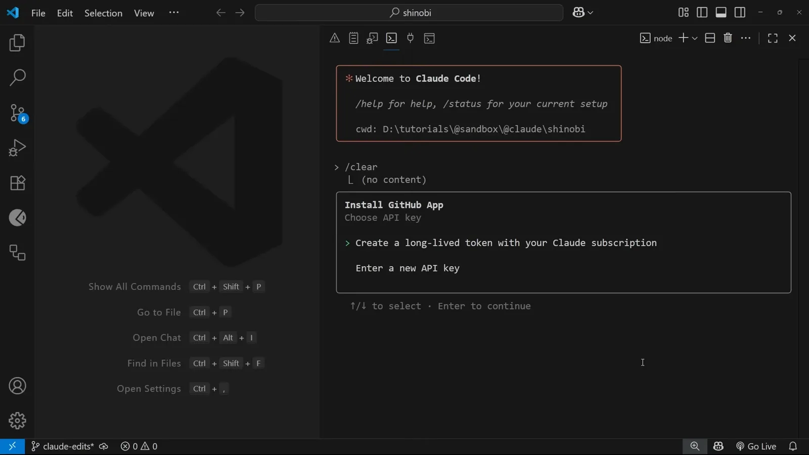
Task: Open the last panel tab icon after Ports
Action: [430, 38]
